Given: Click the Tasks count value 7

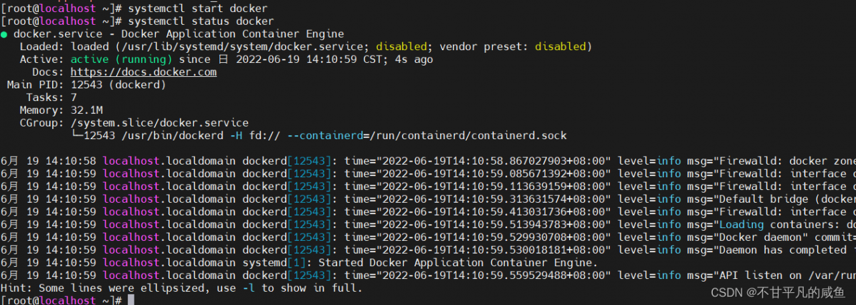Looking at the screenshot, I should pos(74,98).
